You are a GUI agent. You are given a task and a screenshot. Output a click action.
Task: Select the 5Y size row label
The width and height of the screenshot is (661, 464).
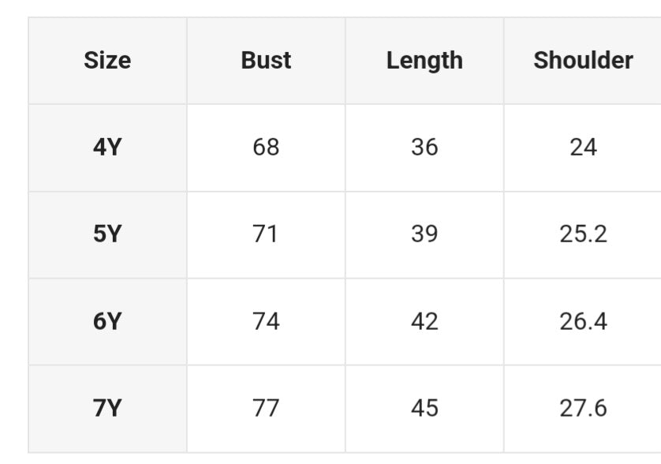tap(107, 234)
